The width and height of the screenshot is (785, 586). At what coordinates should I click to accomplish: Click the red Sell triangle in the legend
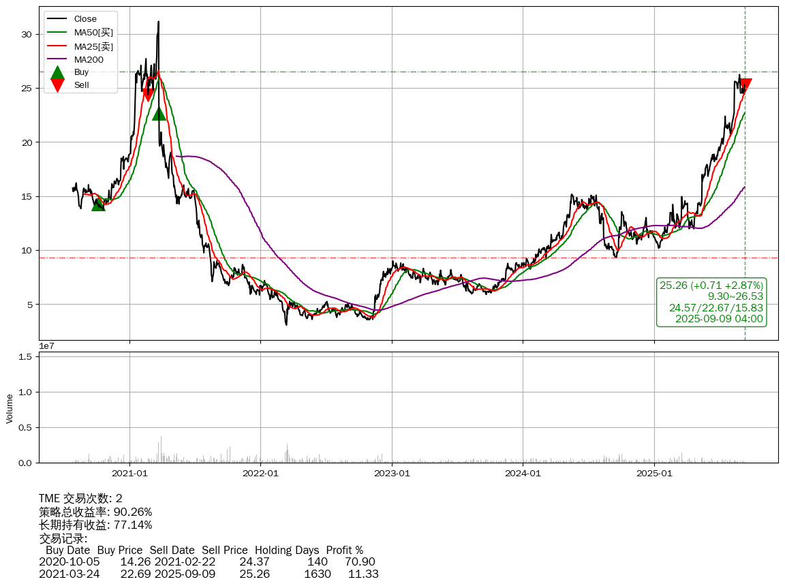click(x=58, y=85)
